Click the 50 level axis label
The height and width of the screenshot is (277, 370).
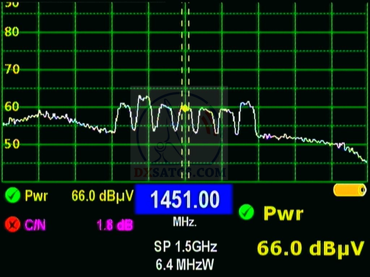click(12, 144)
